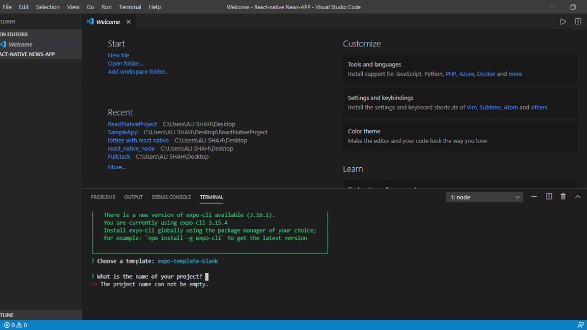Open the File menu

(x=7, y=7)
